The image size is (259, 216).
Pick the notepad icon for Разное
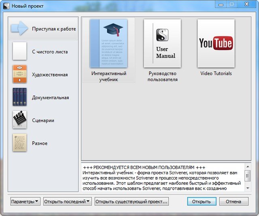[19, 143]
